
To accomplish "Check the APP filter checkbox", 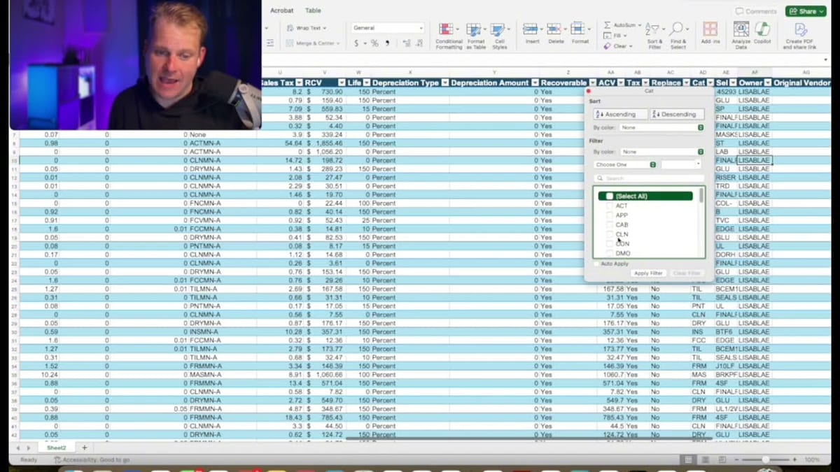I will pyautogui.click(x=610, y=215).
